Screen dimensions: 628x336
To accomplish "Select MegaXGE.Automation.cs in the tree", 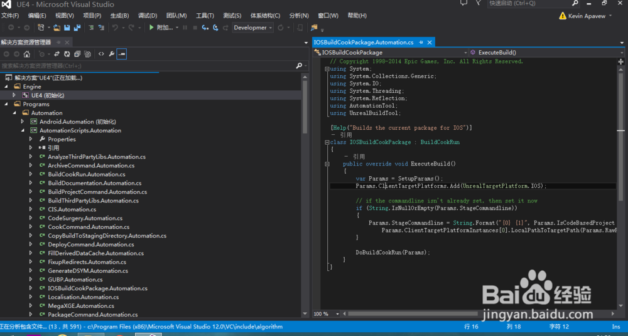I will (x=81, y=306).
